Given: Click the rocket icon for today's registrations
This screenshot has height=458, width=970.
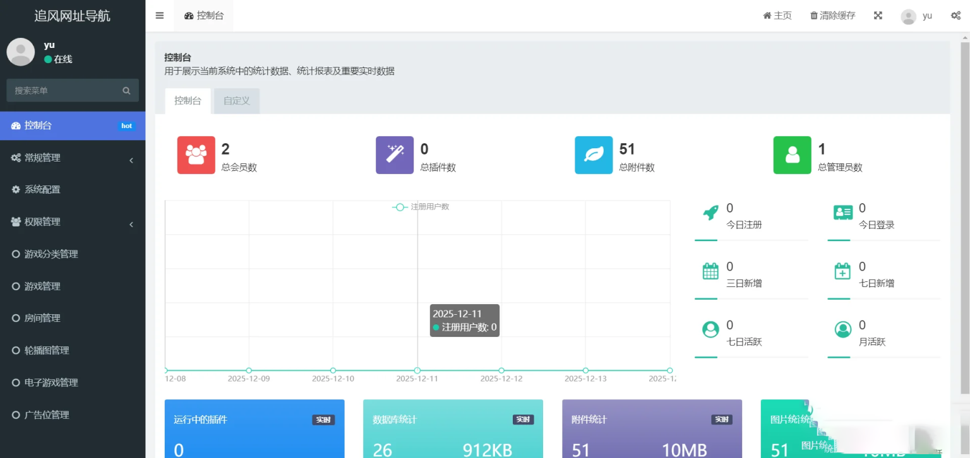Looking at the screenshot, I should click(x=710, y=213).
